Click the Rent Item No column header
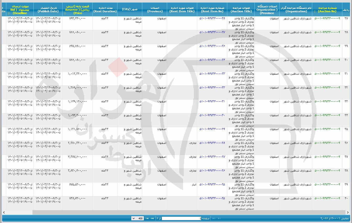 pyautogui.click(x=212, y=10)
